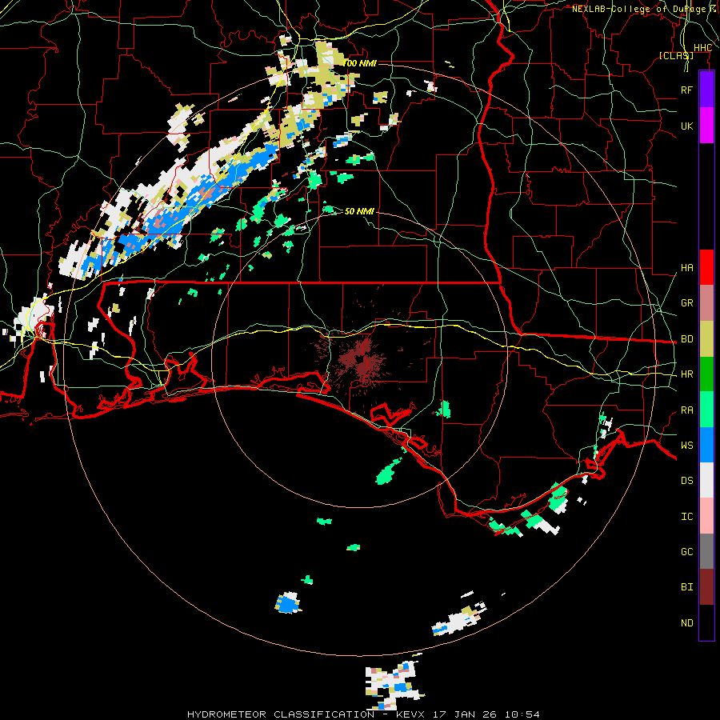Image resolution: width=720 pixels, height=720 pixels.
Task: Click the 100 NMI range ring label
Action: (x=359, y=63)
